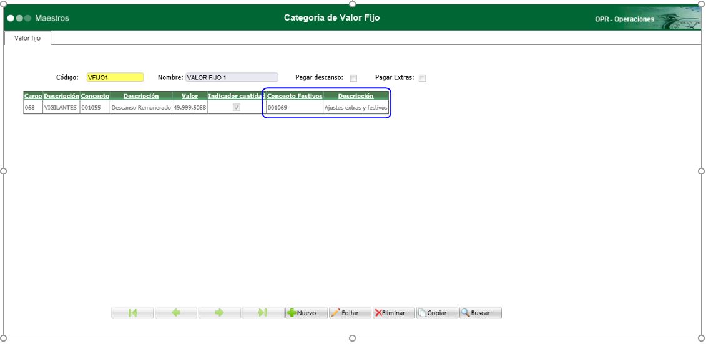Sort by the Valor column header

click(x=190, y=96)
